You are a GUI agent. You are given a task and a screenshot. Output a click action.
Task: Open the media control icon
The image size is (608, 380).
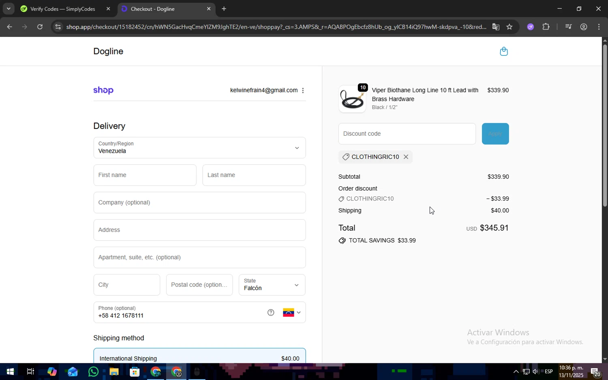point(568,27)
